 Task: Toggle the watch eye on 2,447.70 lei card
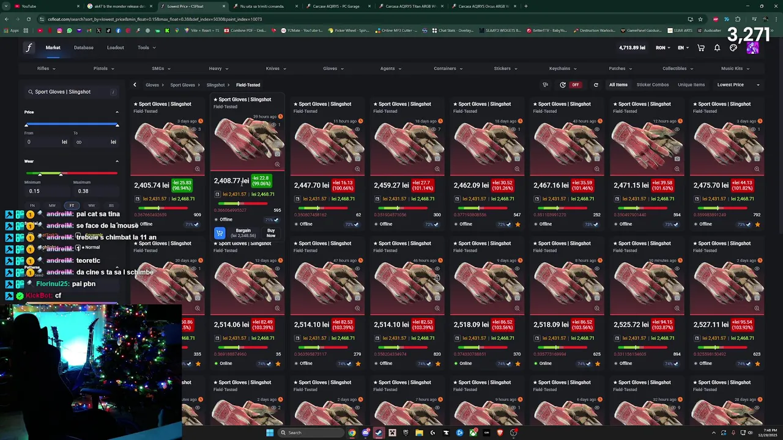point(357,129)
